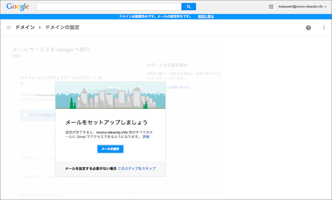
Task: Click the Google logo
Action: pos(18,7)
